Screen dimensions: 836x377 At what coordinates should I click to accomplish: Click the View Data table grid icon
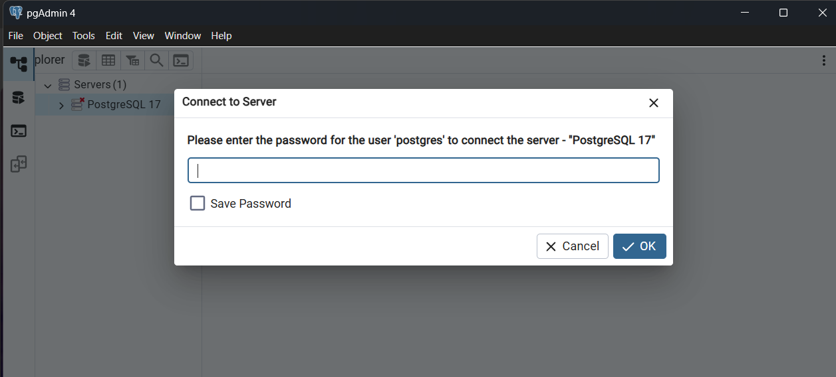(x=108, y=60)
